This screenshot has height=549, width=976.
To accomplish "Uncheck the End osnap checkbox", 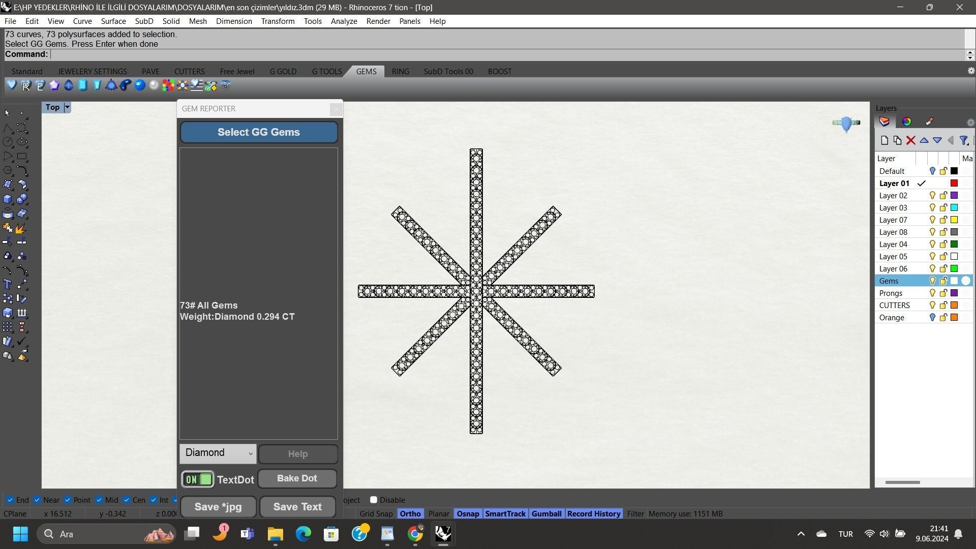I will pos(10,500).
